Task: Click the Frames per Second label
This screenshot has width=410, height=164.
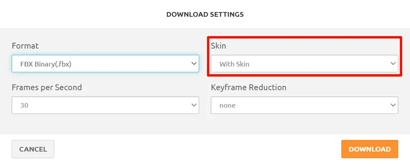Action: point(47,87)
